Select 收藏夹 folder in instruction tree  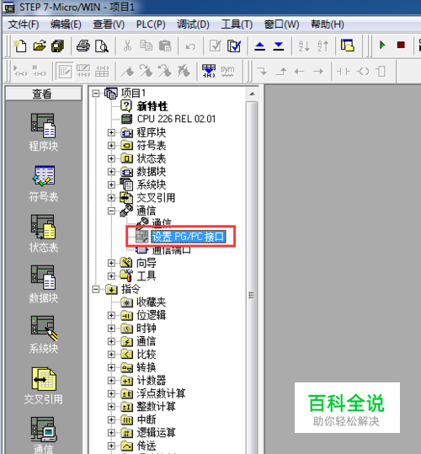[x=151, y=302]
